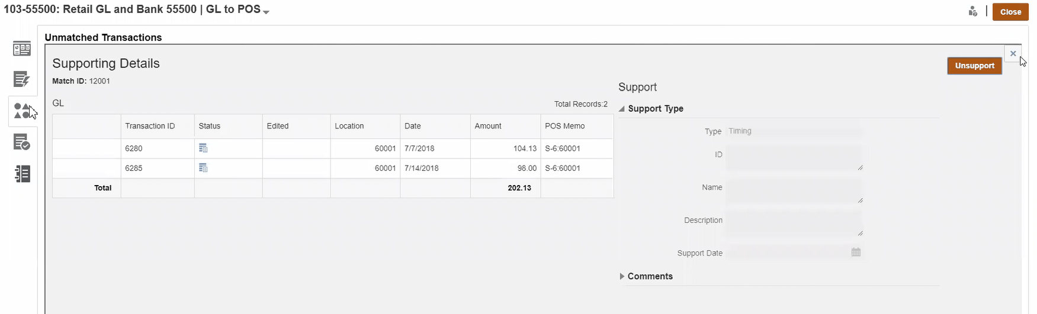Screen dimensions: 1037x314
Task: Open the calendar picker for Support Date
Action: click(856, 253)
